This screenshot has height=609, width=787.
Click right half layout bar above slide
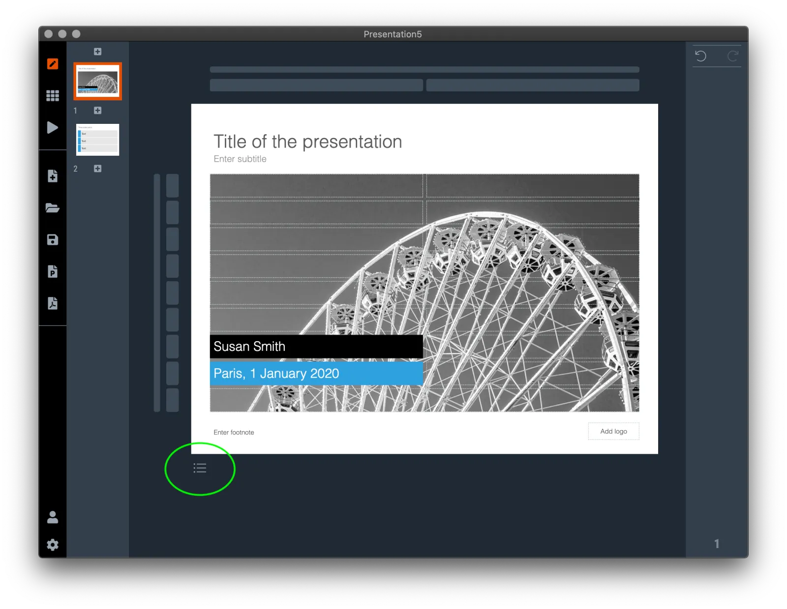click(533, 85)
